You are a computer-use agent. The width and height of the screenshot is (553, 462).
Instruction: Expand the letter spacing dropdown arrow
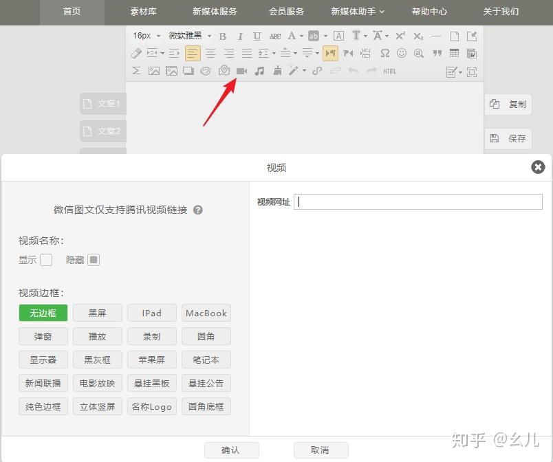[387, 36]
